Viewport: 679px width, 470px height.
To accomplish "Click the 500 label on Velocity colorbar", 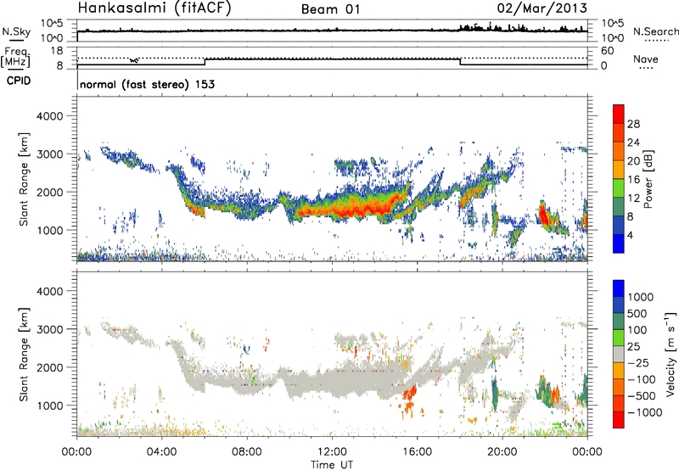I will click(x=637, y=313).
